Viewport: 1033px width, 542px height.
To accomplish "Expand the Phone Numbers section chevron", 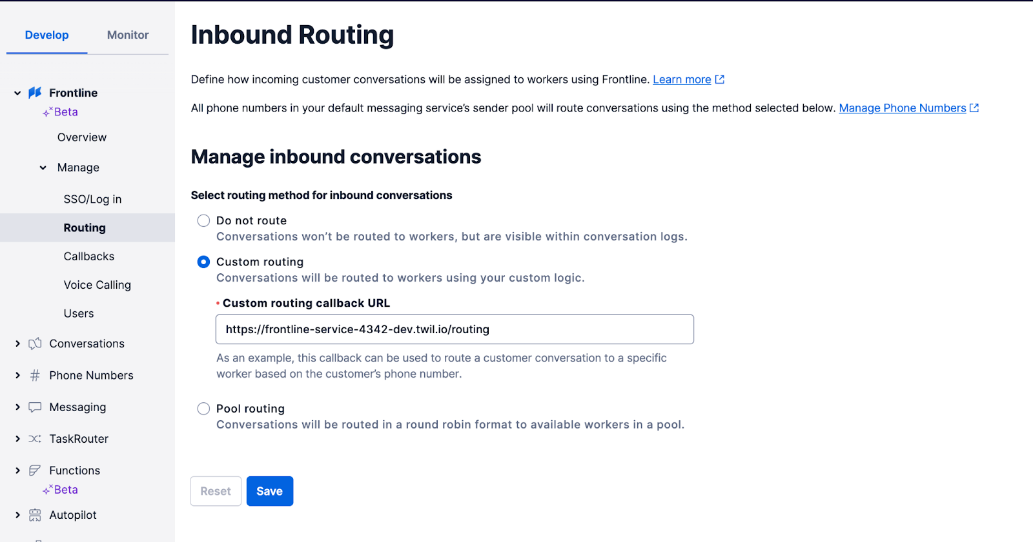I will click(17, 375).
